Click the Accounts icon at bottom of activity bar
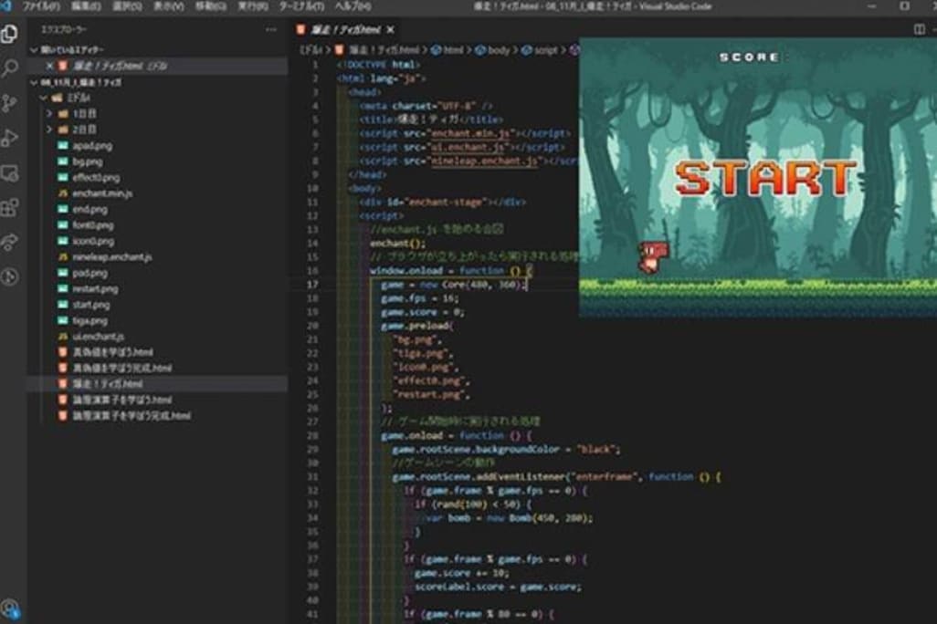The width and height of the screenshot is (937, 624). tap(10, 608)
